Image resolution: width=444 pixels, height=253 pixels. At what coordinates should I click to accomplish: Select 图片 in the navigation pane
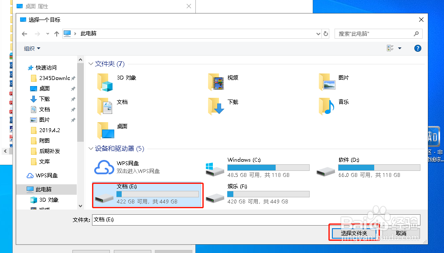[44, 120]
